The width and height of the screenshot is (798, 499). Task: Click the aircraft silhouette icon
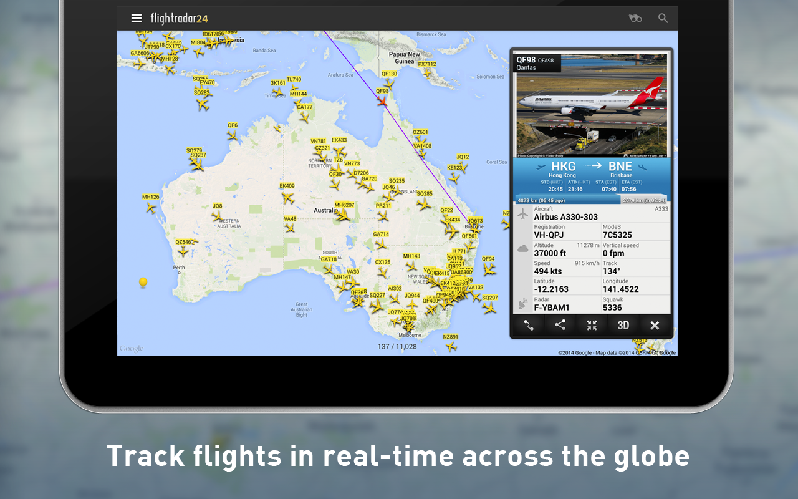522,213
